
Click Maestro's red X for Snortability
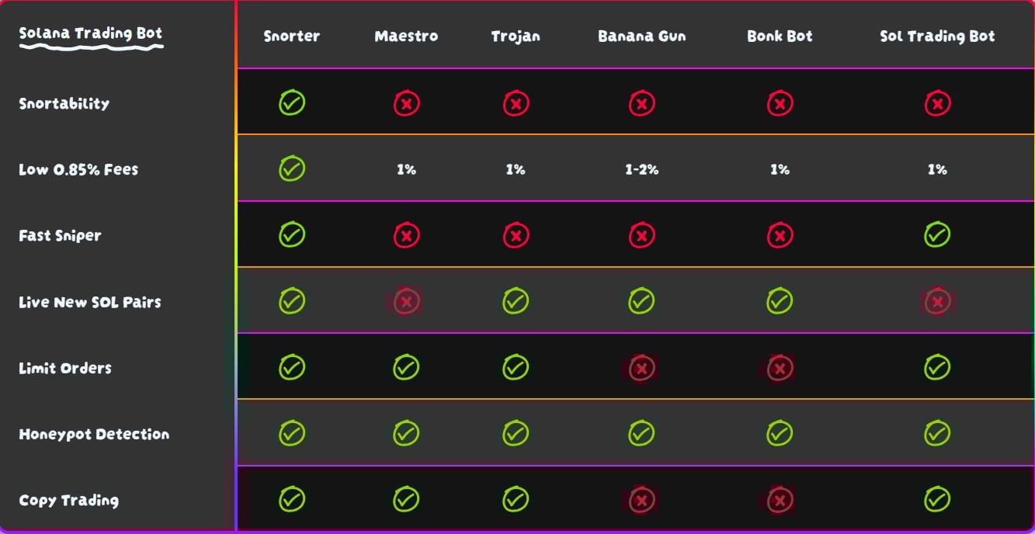406,103
